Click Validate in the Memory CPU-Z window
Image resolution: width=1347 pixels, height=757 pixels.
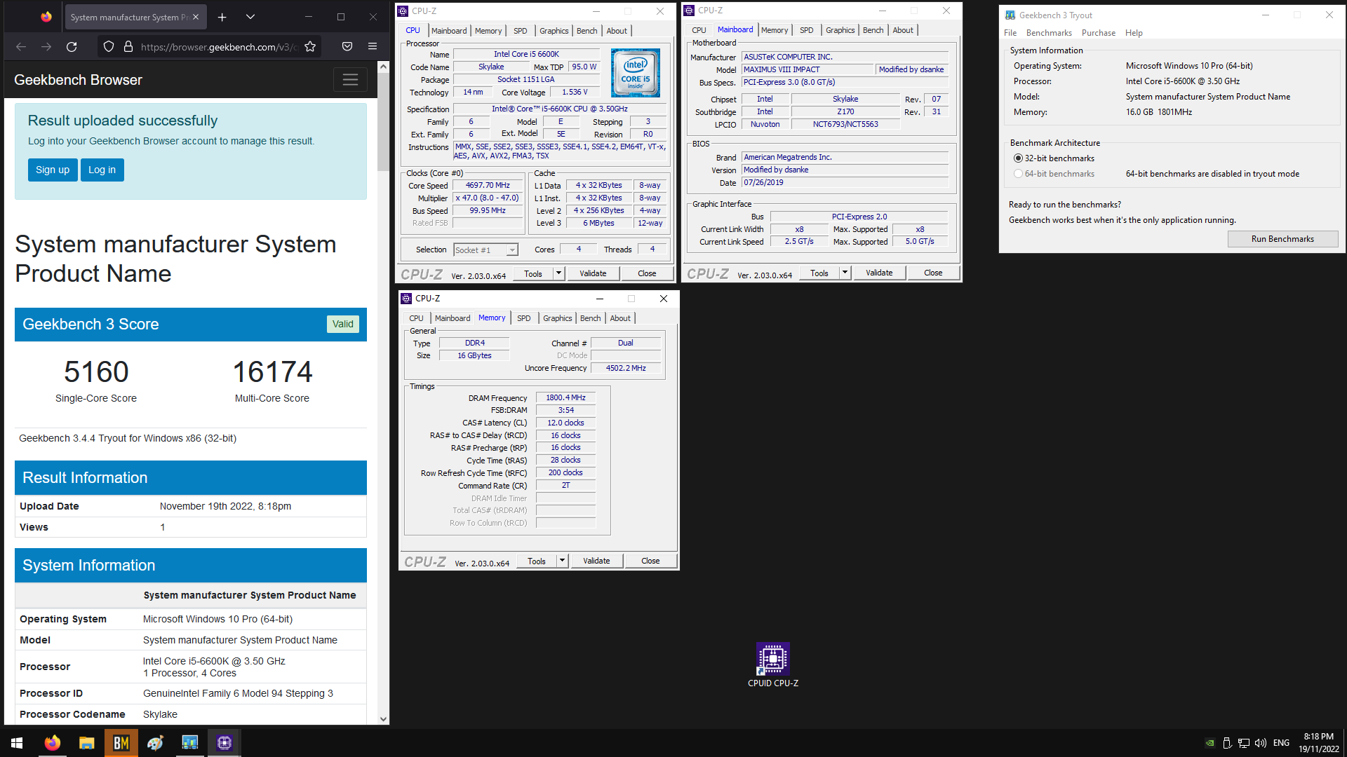596,561
